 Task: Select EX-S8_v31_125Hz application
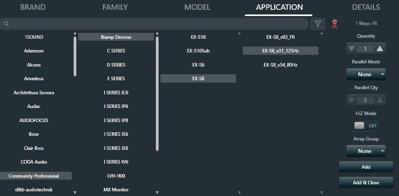pos(280,51)
